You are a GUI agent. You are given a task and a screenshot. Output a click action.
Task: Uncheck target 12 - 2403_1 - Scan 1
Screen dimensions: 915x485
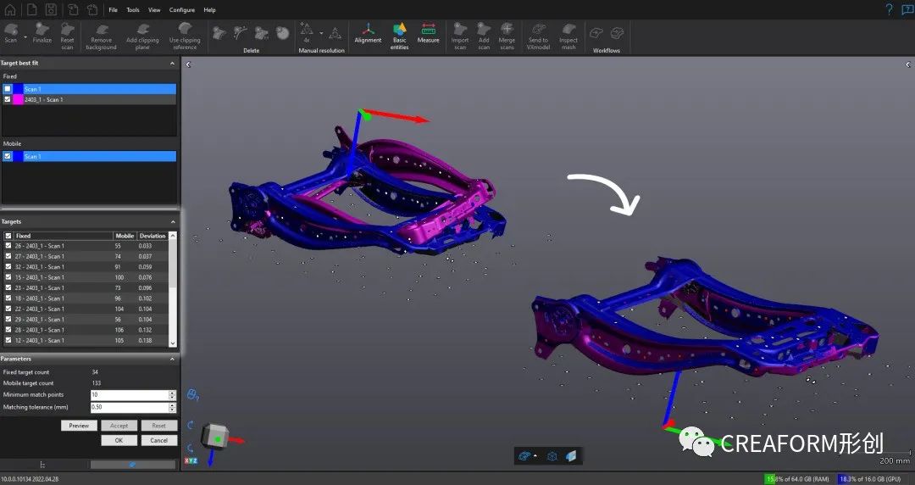[8, 340]
